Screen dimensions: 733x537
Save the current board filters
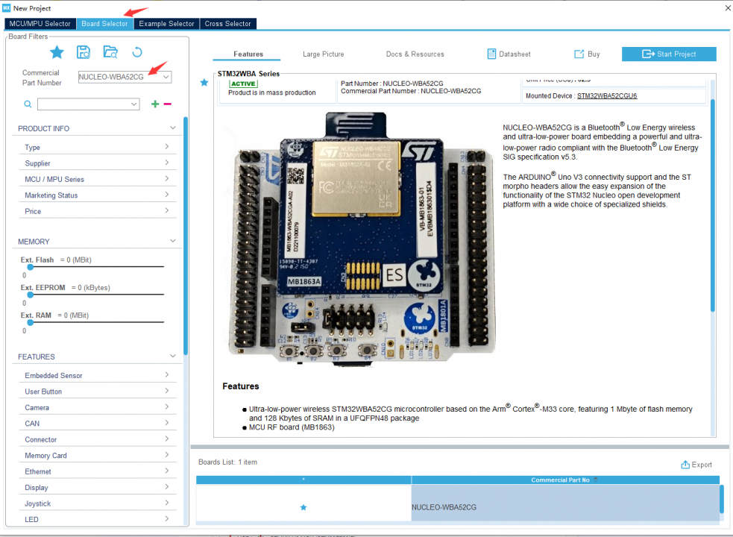click(84, 51)
